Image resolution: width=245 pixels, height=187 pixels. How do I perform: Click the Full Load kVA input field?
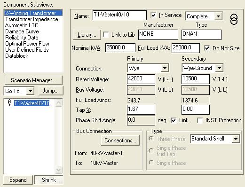186,48
